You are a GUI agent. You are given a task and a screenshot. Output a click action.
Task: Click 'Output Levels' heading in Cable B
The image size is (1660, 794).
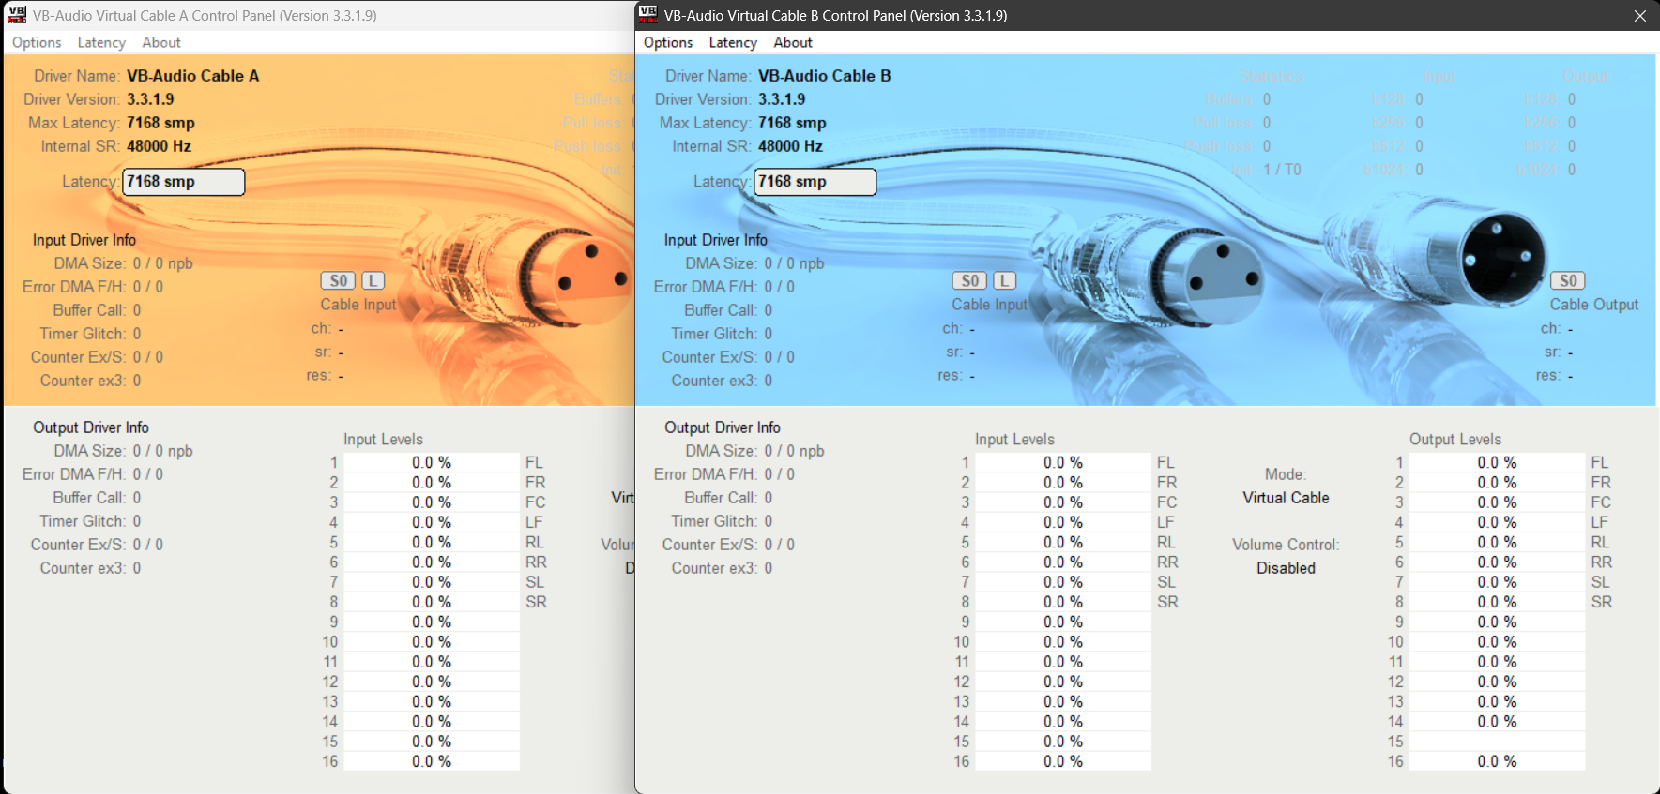(1455, 440)
